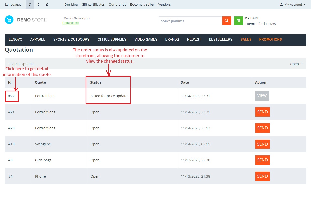Click Become a seller link
The image size is (311, 197).
pos(142,4)
